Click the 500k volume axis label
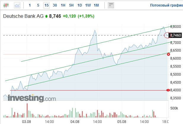The image size is (183, 124). tap(174, 108)
